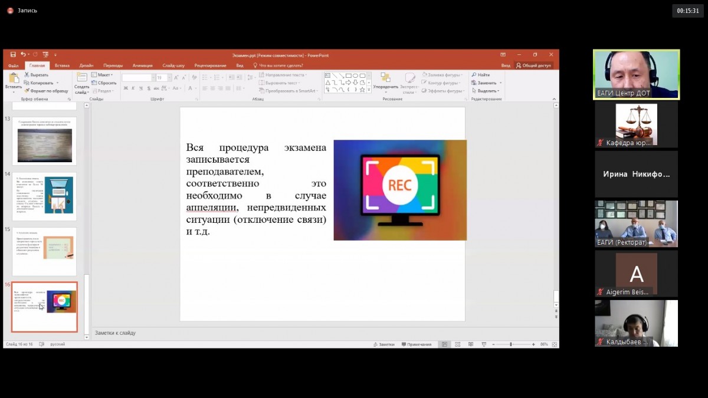
Task: Click the Reset (Сбросить) button
Action: (104, 83)
